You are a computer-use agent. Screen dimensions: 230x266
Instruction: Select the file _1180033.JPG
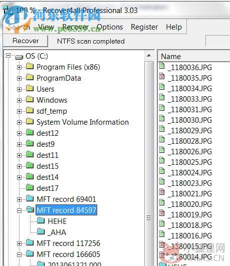[x=189, y=99]
